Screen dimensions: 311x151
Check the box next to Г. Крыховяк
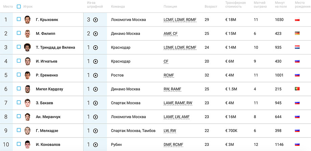coord(19,19)
